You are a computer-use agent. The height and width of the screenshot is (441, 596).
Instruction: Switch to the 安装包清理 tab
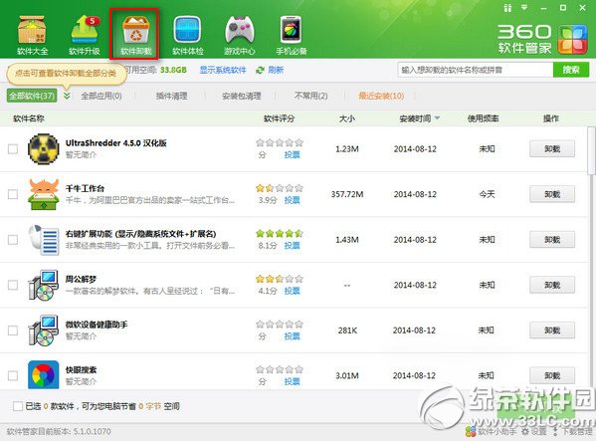pyautogui.click(x=242, y=96)
